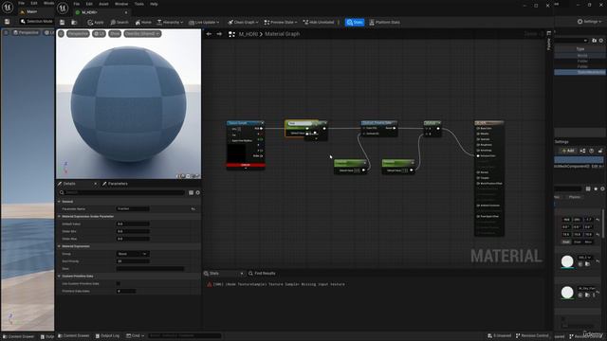Open the Help menu
The width and height of the screenshot is (607, 341).
154,4
